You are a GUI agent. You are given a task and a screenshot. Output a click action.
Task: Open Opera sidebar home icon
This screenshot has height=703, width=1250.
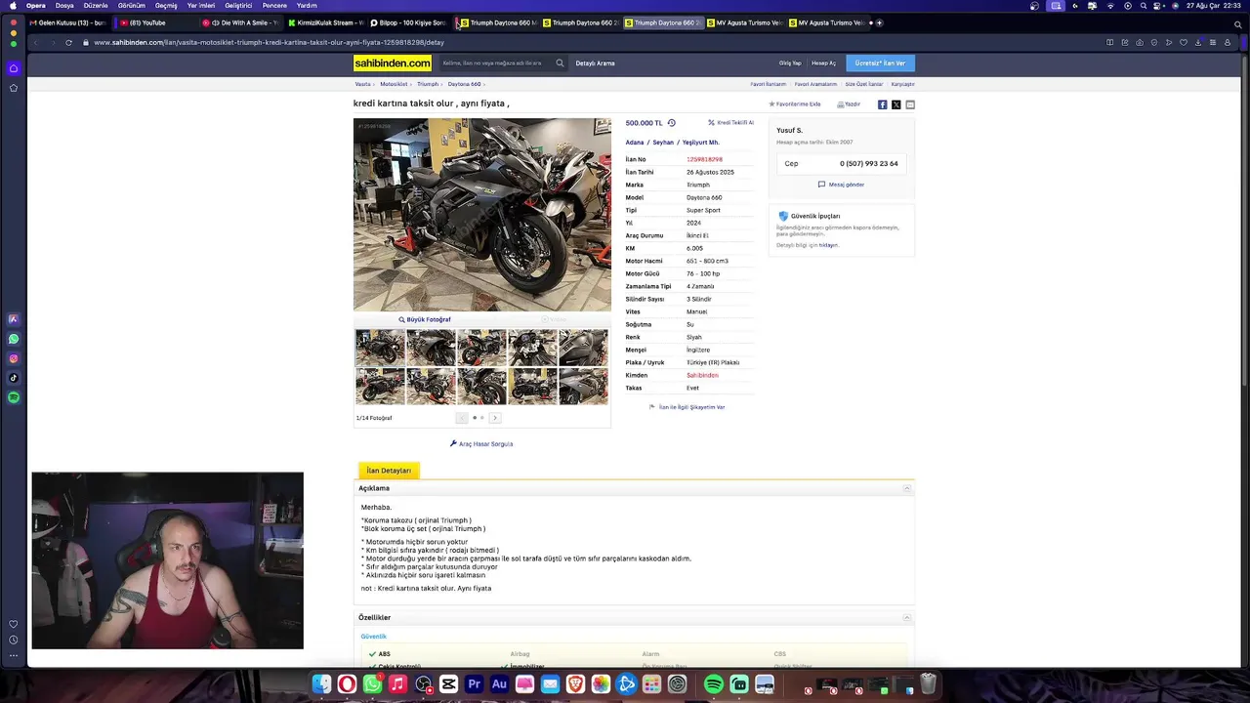[14, 68]
